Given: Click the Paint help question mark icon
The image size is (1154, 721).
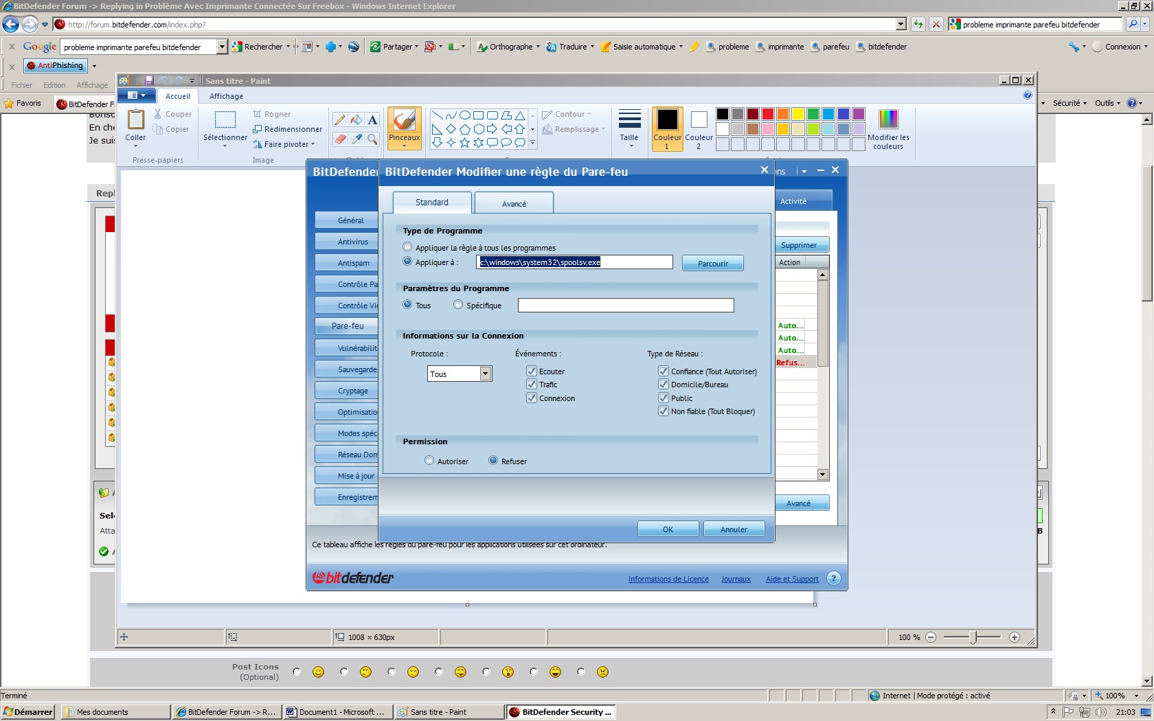Looking at the screenshot, I should click(1028, 95).
